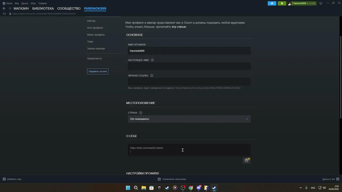
Task: Launch Epic Games Launcher from the taskbar
Action: click(159, 188)
